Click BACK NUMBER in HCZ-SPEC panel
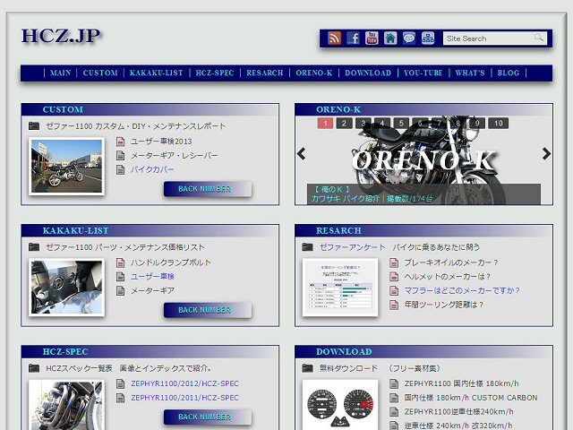The image size is (573, 430). click(x=208, y=417)
